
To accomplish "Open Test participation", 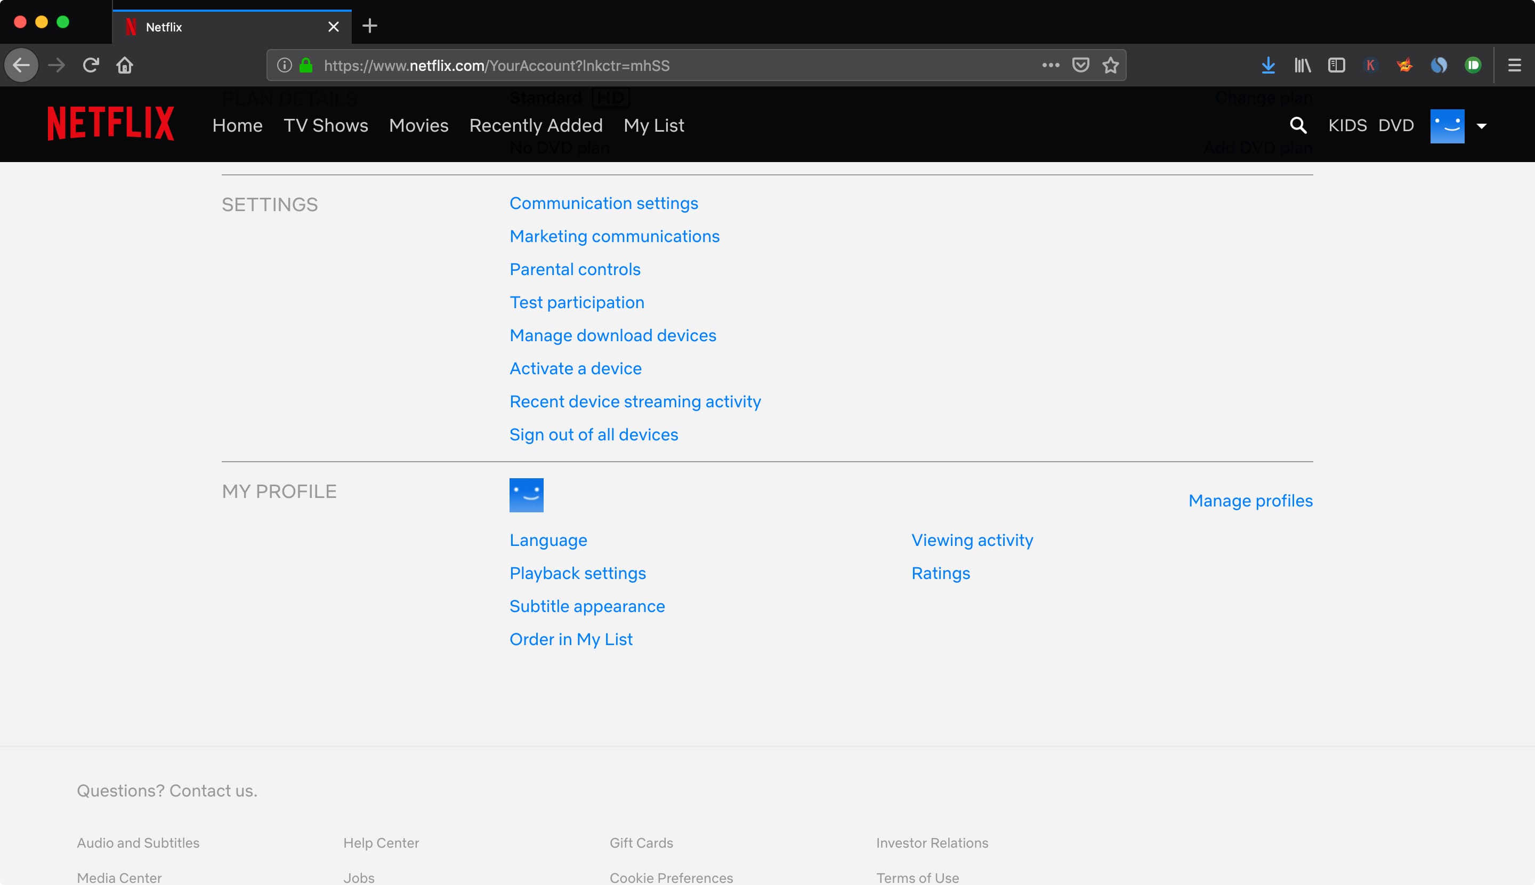I will [x=577, y=302].
